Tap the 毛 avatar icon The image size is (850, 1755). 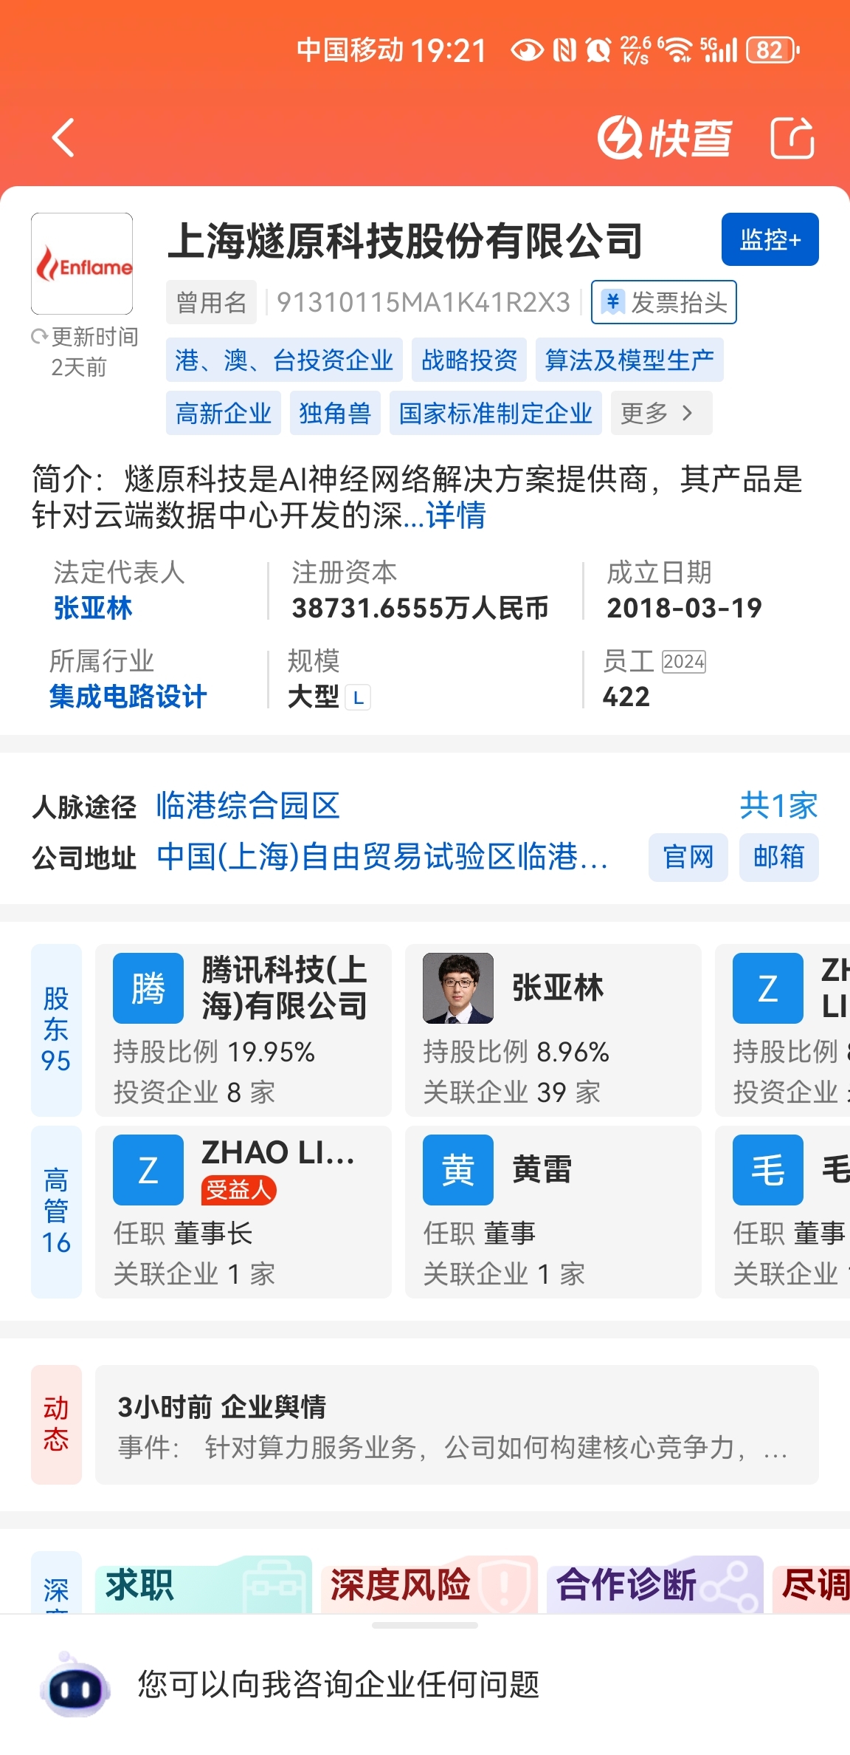(x=768, y=1170)
